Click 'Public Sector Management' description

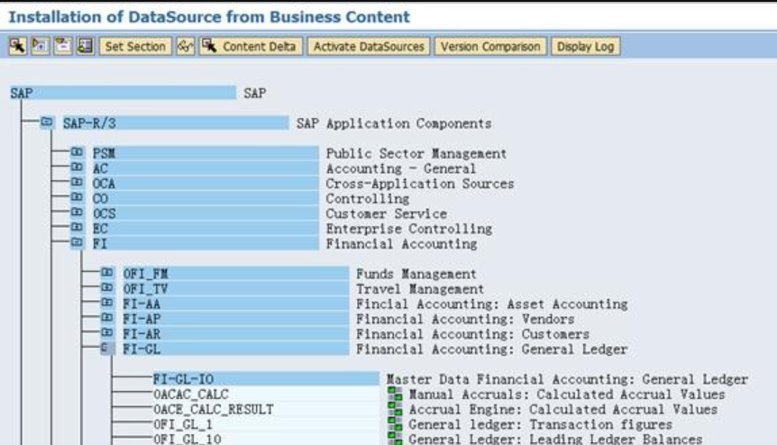click(416, 153)
